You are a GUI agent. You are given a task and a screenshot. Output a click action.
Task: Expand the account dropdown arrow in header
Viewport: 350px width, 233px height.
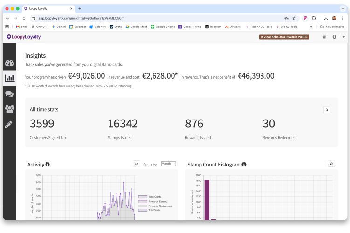pos(343,37)
